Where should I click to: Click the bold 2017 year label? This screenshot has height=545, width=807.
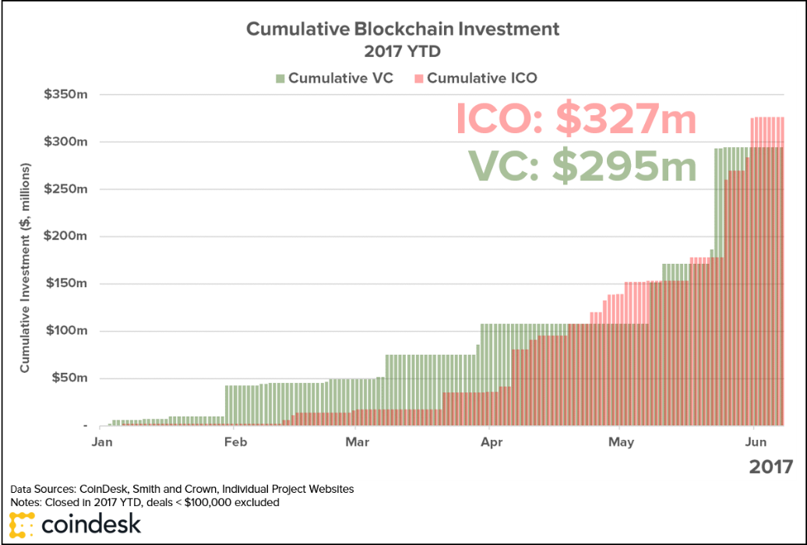coord(770,467)
